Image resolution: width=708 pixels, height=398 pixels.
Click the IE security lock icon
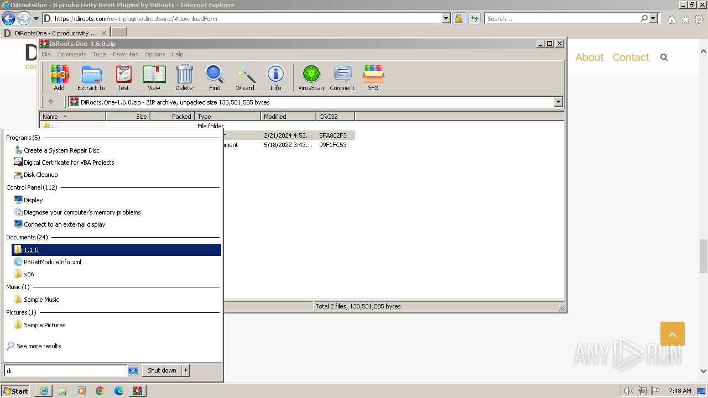pos(459,18)
